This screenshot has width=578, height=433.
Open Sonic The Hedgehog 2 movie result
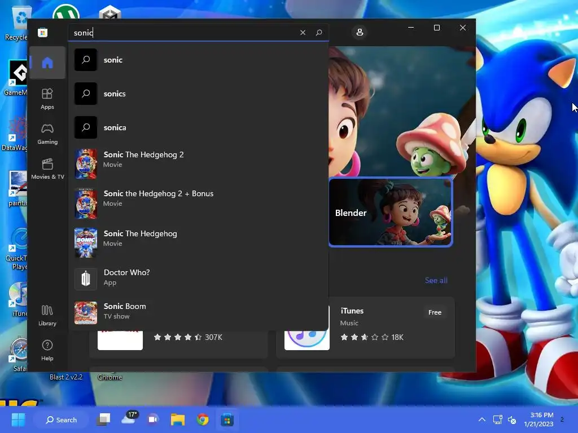[x=198, y=164]
